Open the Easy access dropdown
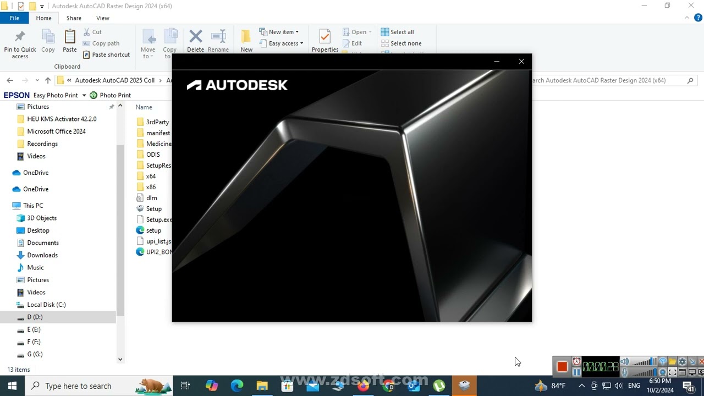The image size is (704, 396). pyautogui.click(x=281, y=43)
